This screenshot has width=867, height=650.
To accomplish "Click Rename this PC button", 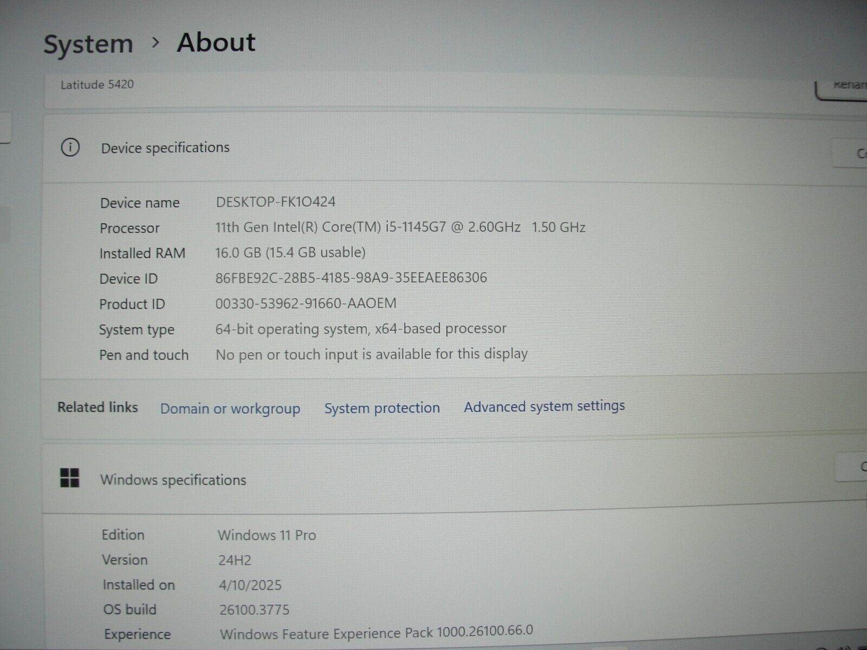I will pyautogui.click(x=844, y=87).
